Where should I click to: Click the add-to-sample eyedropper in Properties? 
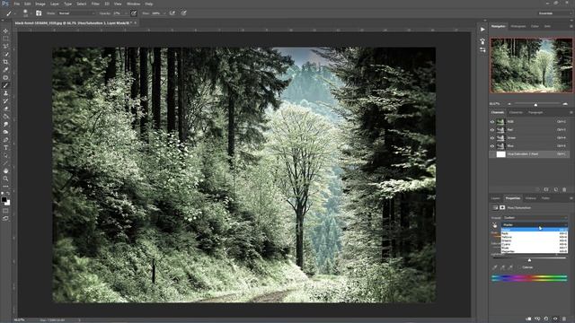click(502, 267)
